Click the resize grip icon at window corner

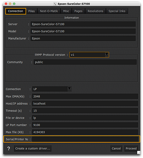(x=139, y=152)
